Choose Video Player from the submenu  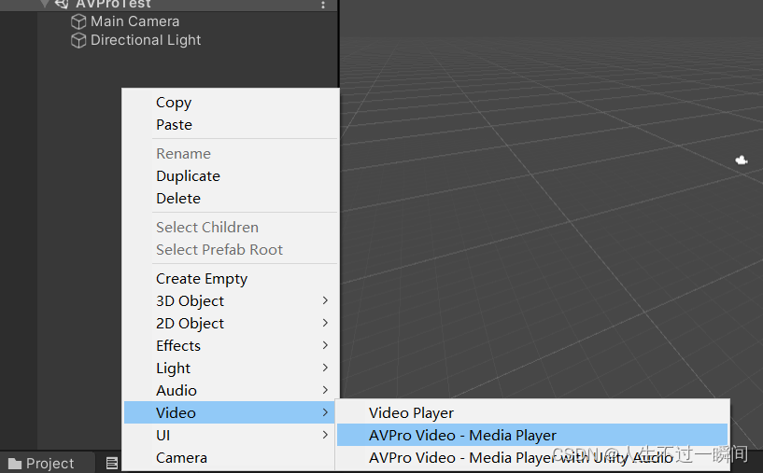click(x=532, y=412)
